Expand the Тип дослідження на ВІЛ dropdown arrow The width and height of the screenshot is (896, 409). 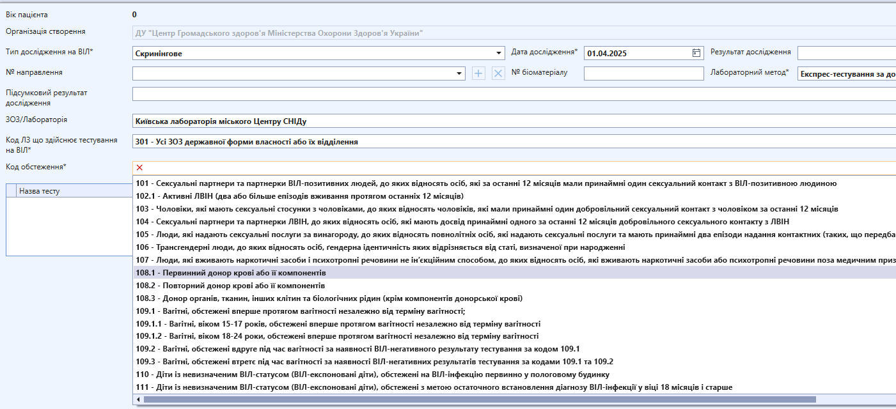click(x=499, y=54)
